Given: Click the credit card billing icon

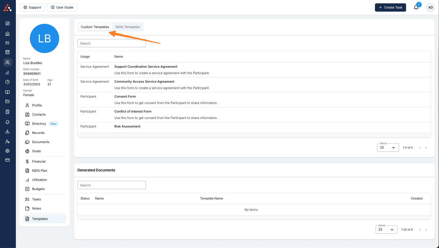Looking at the screenshot, I should [x=8, y=160].
